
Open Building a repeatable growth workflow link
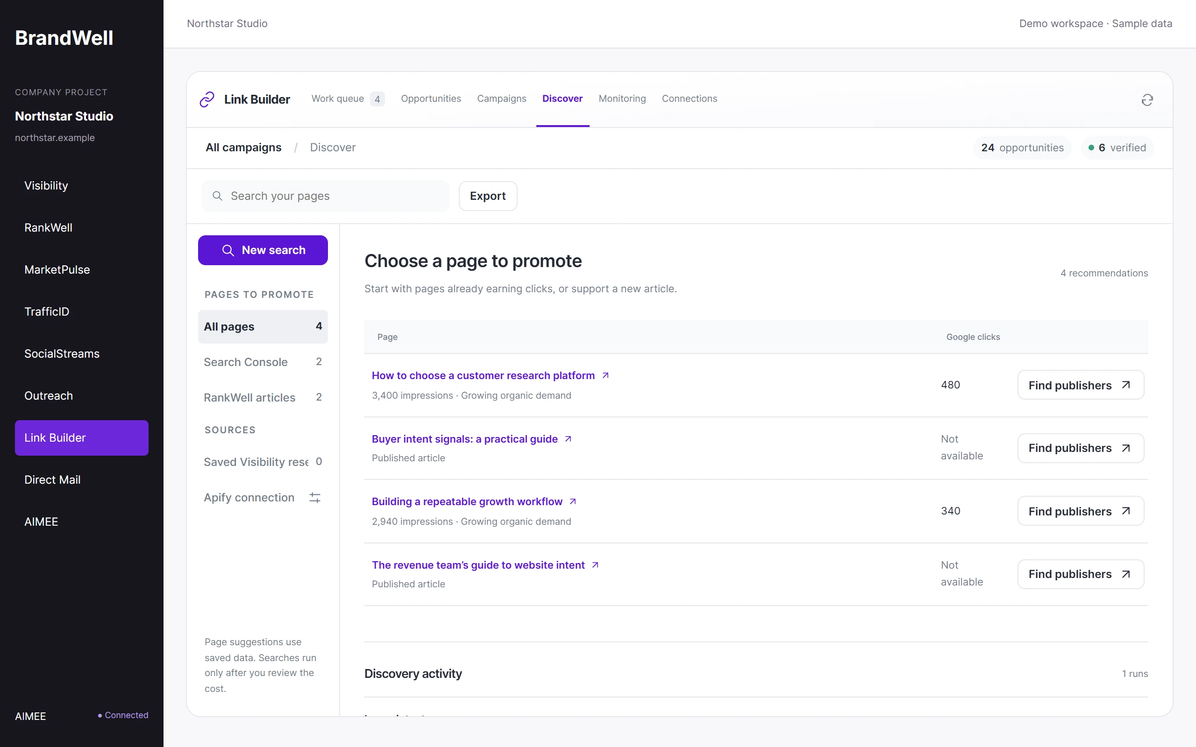pyautogui.click(x=467, y=501)
